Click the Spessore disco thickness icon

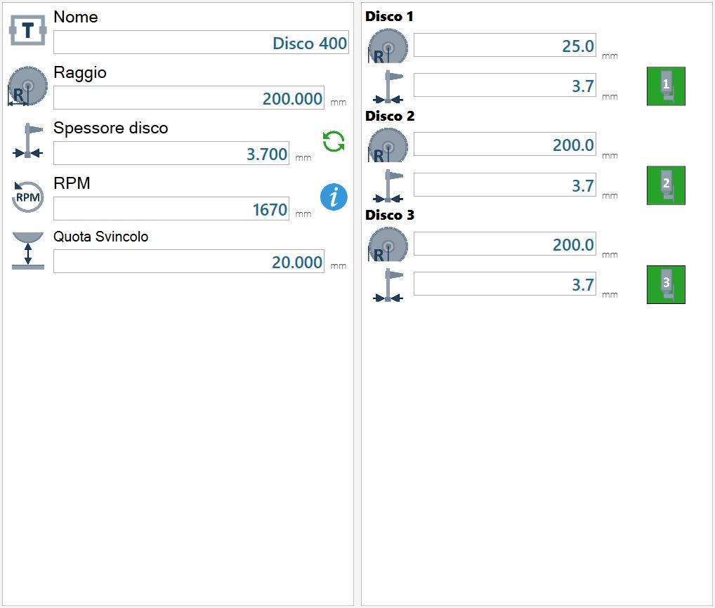click(28, 141)
